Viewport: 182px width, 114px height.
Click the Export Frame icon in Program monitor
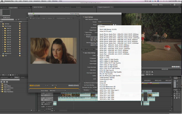click(152, 74)
